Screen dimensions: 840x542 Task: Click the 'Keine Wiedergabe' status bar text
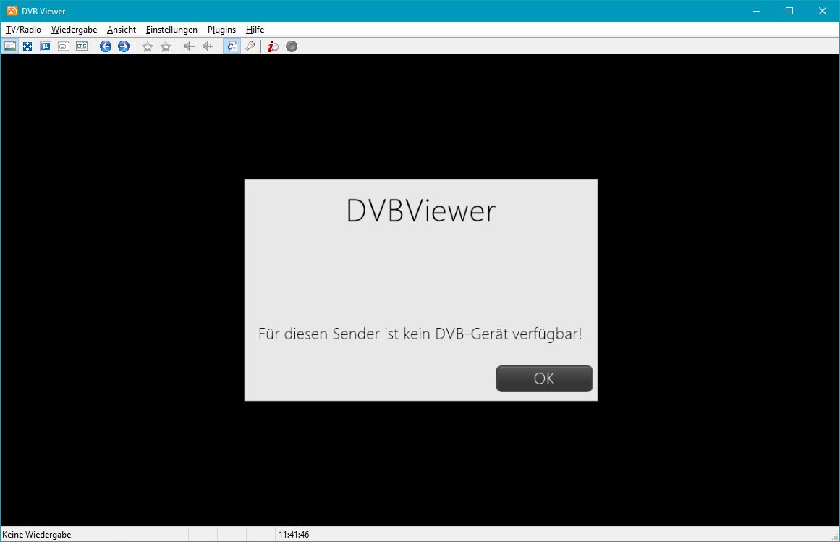[x=37, y=535]
